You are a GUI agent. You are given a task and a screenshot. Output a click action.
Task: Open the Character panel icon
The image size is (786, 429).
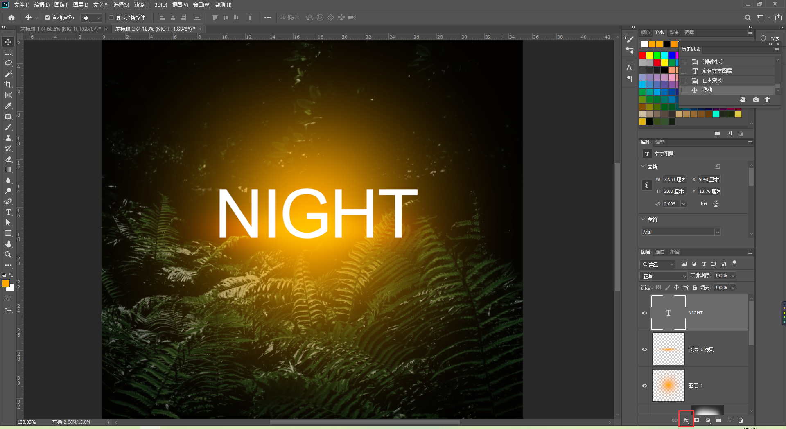pos(630,67)
